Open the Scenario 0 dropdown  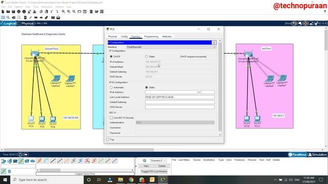(158, 160)
